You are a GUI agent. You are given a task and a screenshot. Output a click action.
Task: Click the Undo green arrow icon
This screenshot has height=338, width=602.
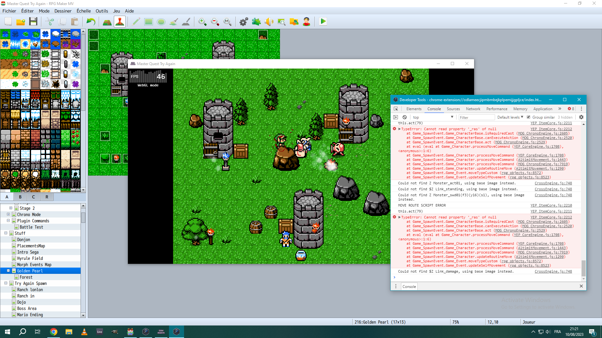point(91,22)
